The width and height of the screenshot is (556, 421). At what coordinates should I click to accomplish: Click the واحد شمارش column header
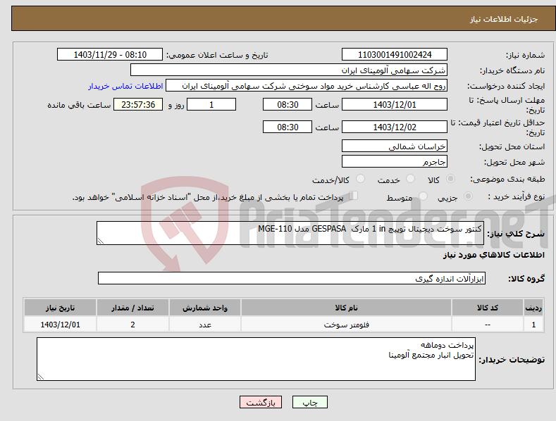[x=205, y=308]
